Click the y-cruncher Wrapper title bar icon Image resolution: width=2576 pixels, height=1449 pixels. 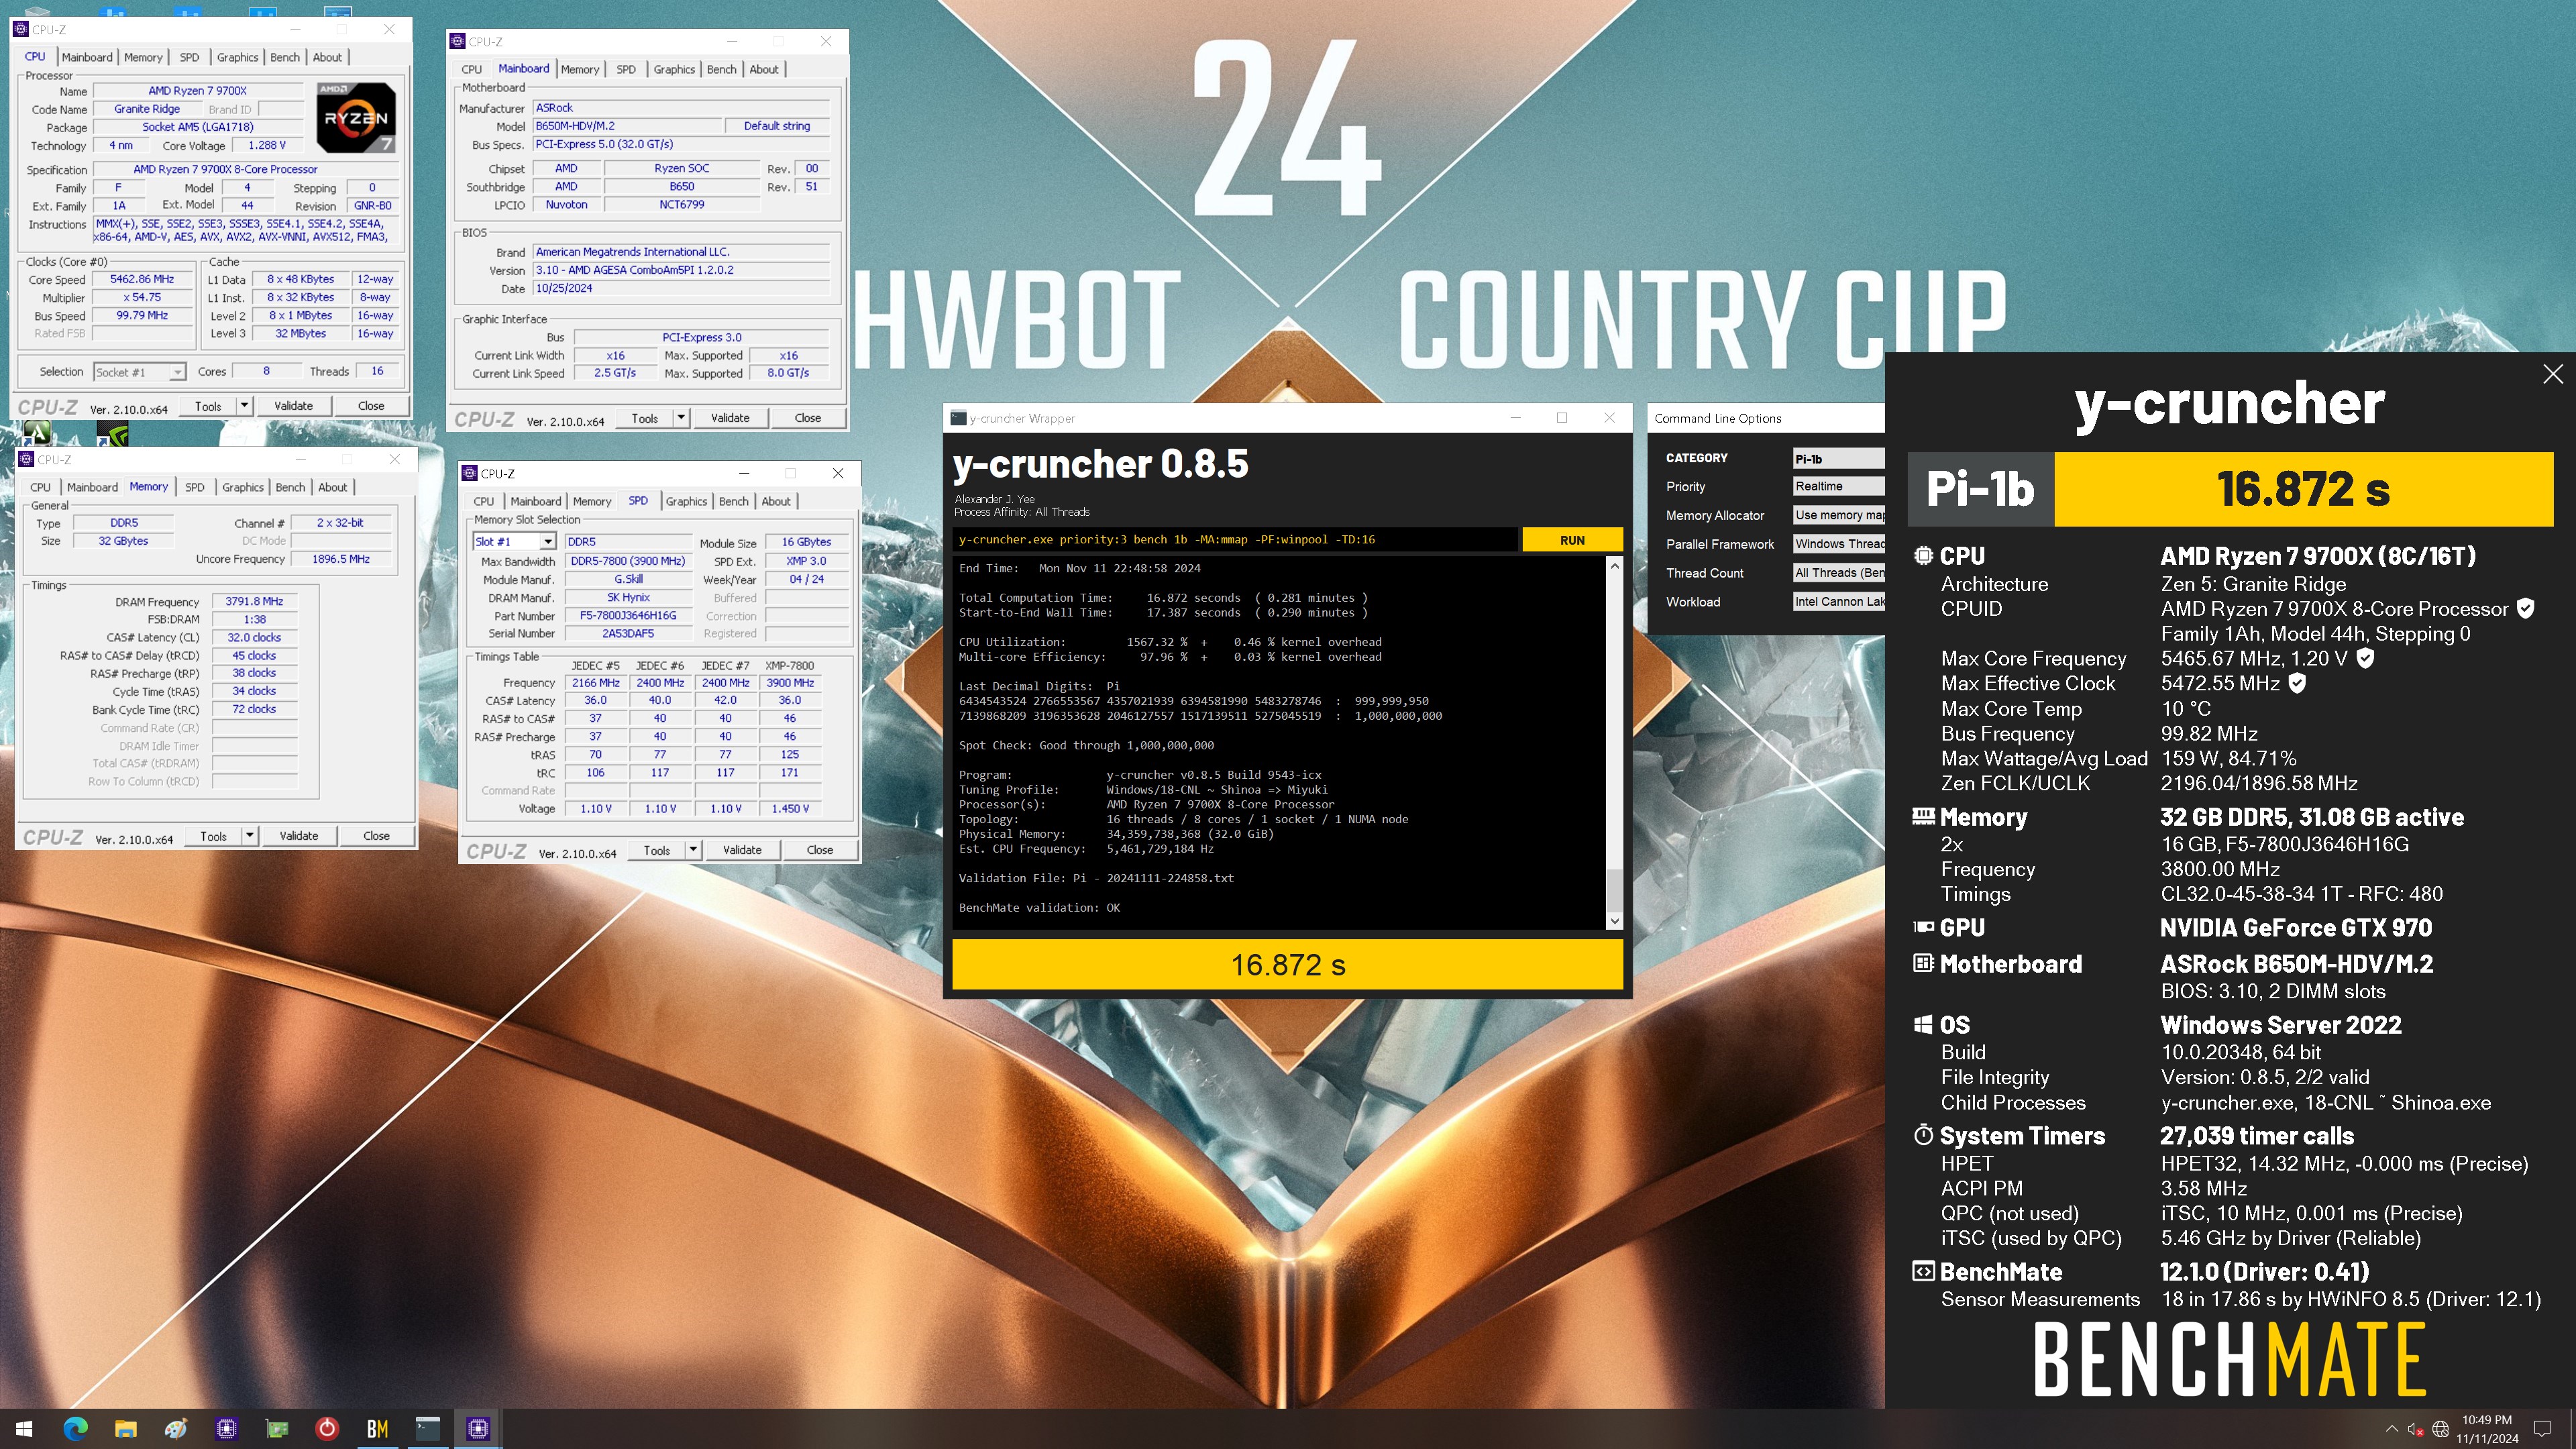click(x=958, y=418)
